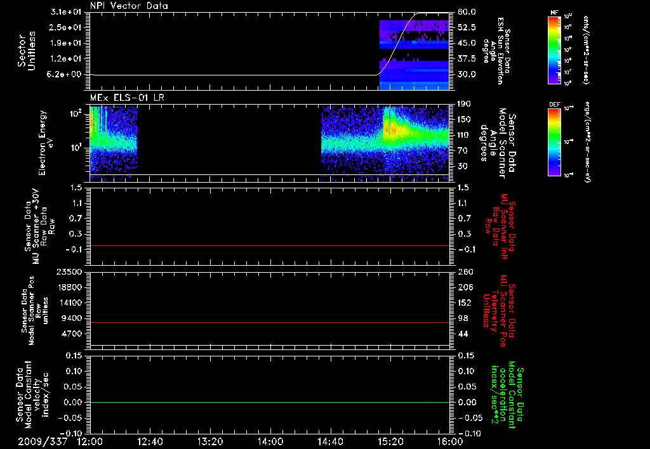650x449 pixels.
Task: Click the '13:20' time axis label
Action: 210,441
